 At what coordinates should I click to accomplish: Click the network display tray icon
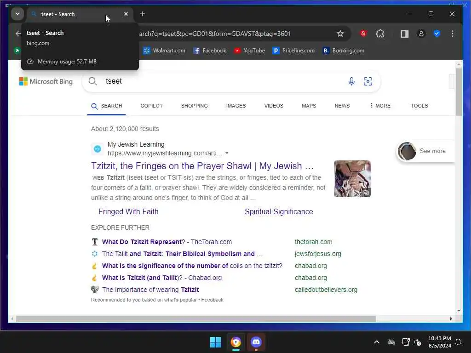[x=406, y=342]
